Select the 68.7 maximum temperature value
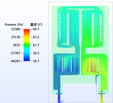Image resolution: width=113 pixels, height=103 pixels. (36, 29)
